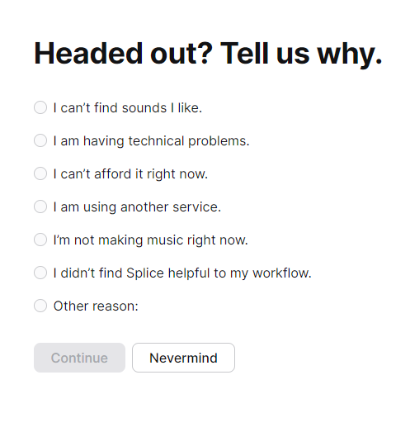Click the word "Splice" in the workflow option

coord(145,273)
